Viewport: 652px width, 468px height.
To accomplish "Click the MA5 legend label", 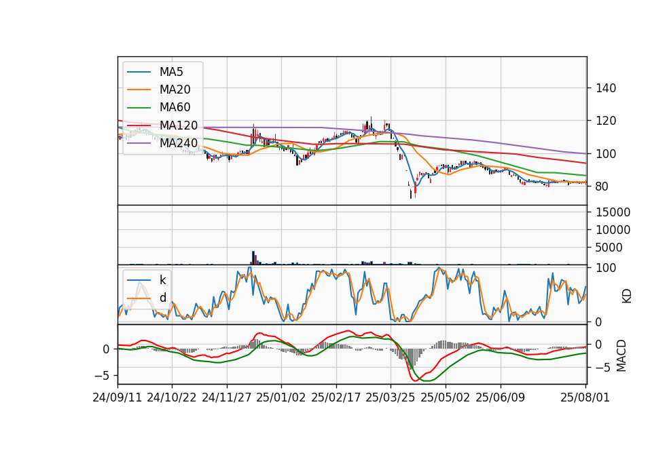I will point(171,72).
